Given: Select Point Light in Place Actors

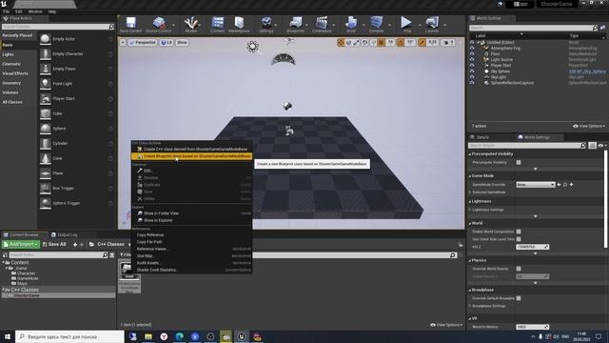Looking at the screenshot, I should pos(76,84).
